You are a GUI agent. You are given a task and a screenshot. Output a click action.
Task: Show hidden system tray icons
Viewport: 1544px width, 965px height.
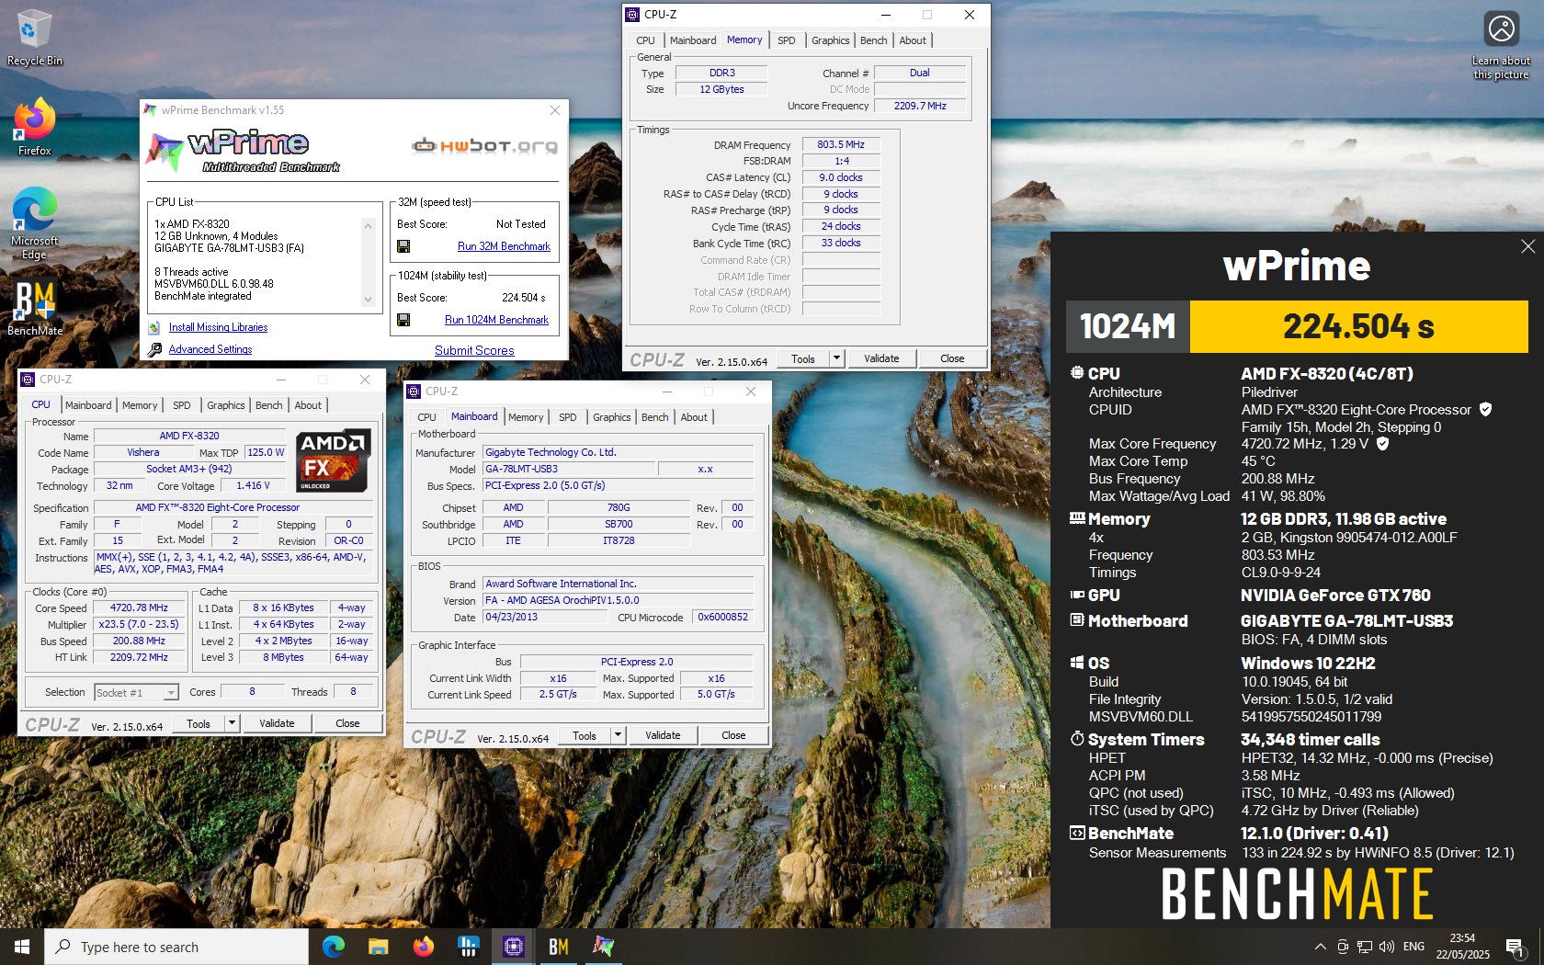1321,947
